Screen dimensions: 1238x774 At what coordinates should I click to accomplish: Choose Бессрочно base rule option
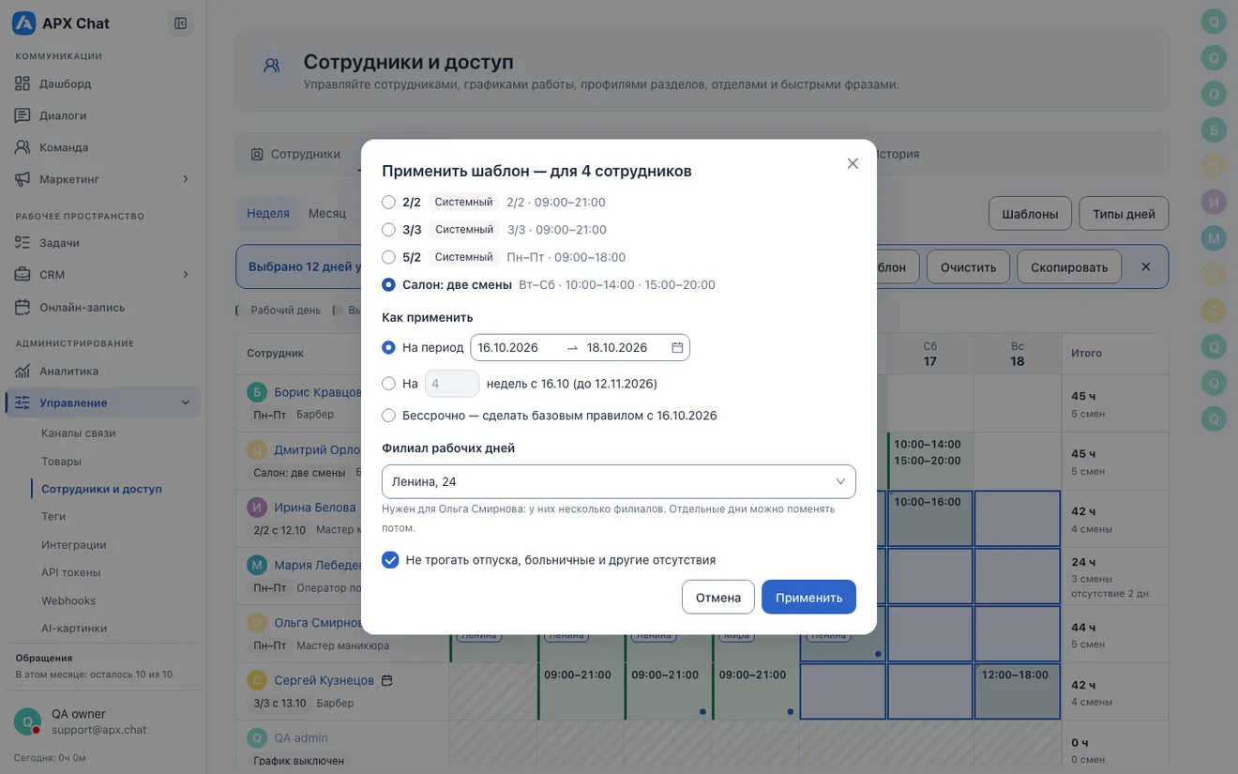pos(388,416)
